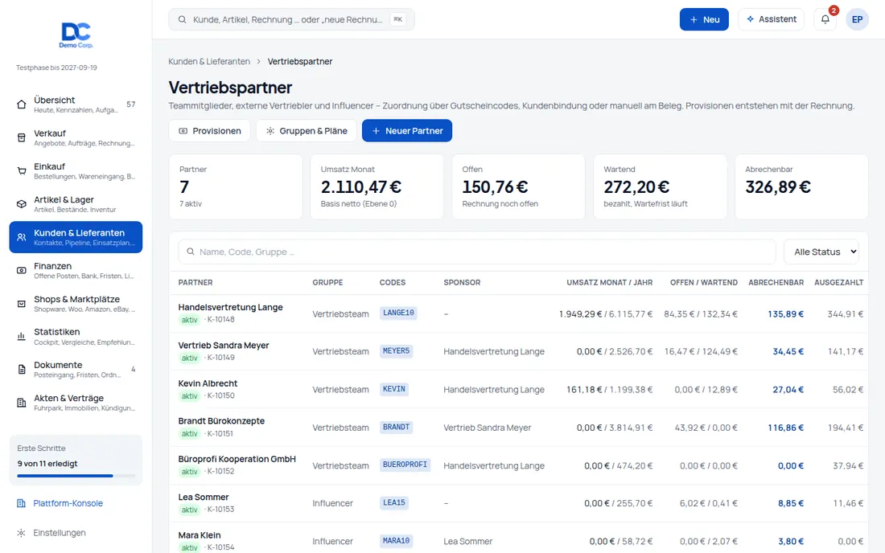Open Dokumente in the sidebar
The image size is (885, 553).
(x=76, y=370)
